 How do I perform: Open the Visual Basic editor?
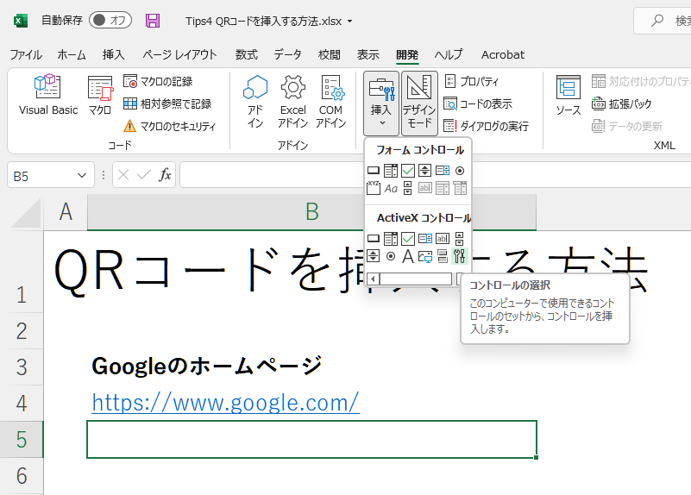click(48, 95)
